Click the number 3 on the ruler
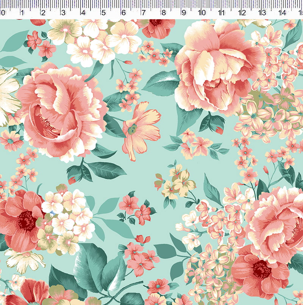This screenshot has width=303, height=305. point(63,13)
